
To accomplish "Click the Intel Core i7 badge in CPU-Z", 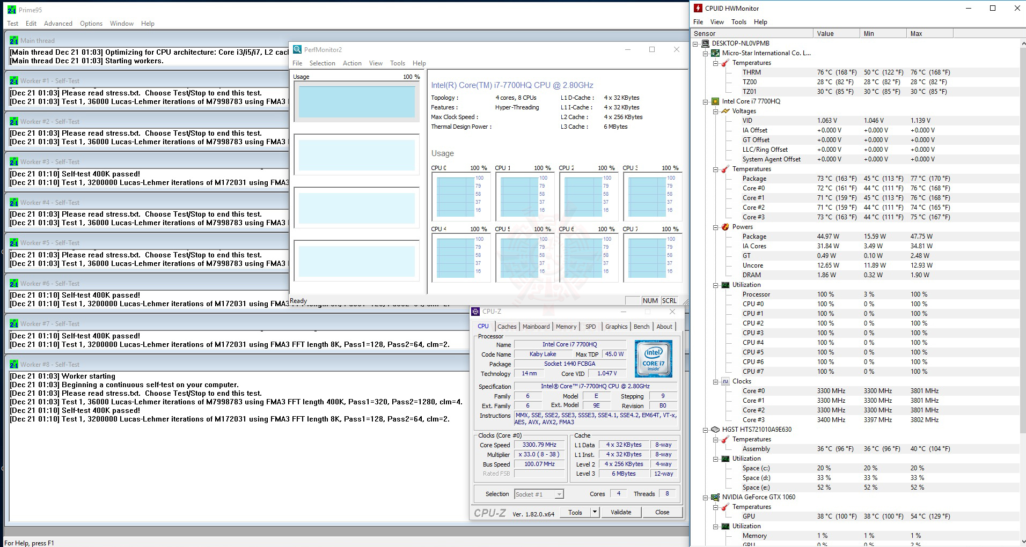I will [654, 358].
